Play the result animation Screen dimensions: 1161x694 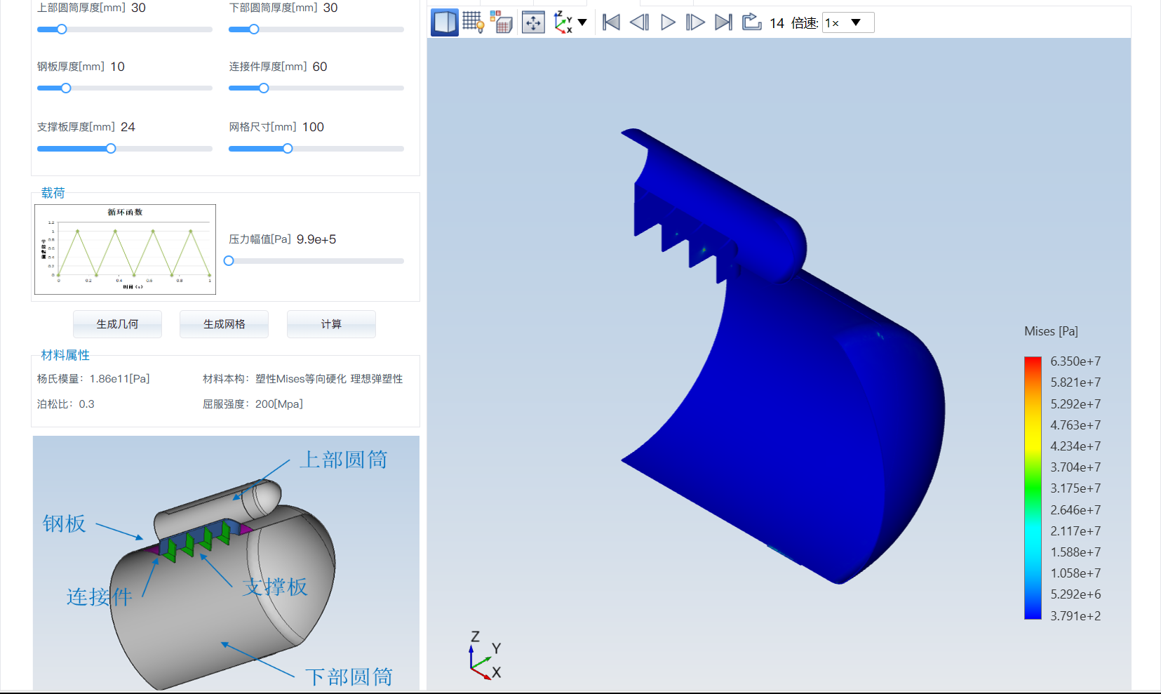668,22
